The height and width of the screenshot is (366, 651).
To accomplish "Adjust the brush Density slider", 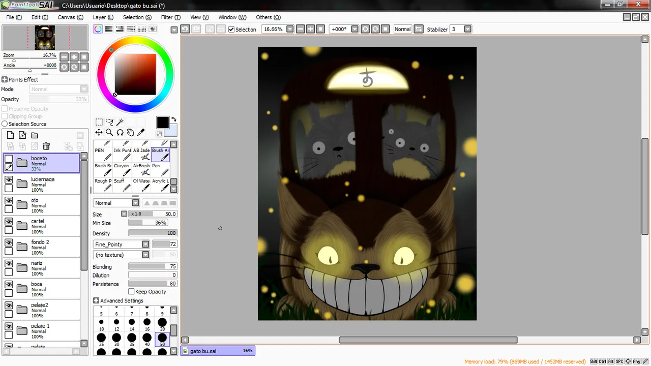I will (153, 233).
